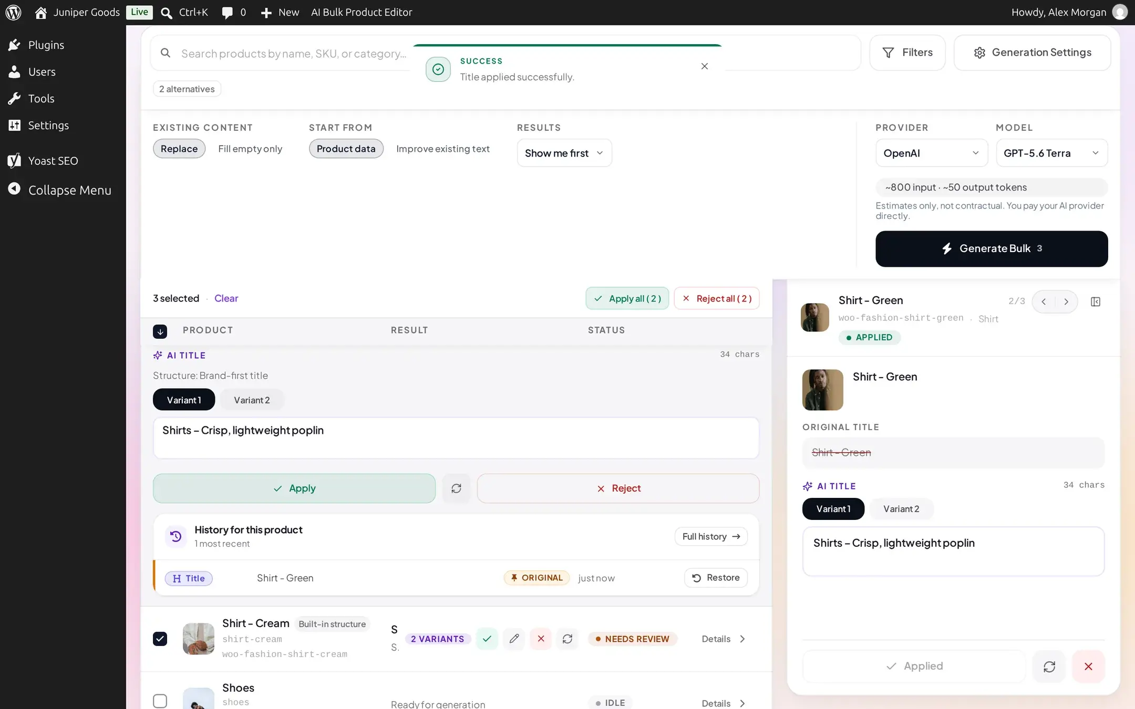
Task: Select Replace for existing content
Action: coord(179,149)
